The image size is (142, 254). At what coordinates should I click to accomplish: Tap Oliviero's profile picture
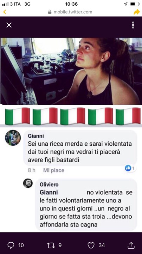coord(28,183)
